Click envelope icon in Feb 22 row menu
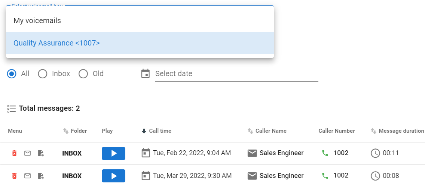 27,153
